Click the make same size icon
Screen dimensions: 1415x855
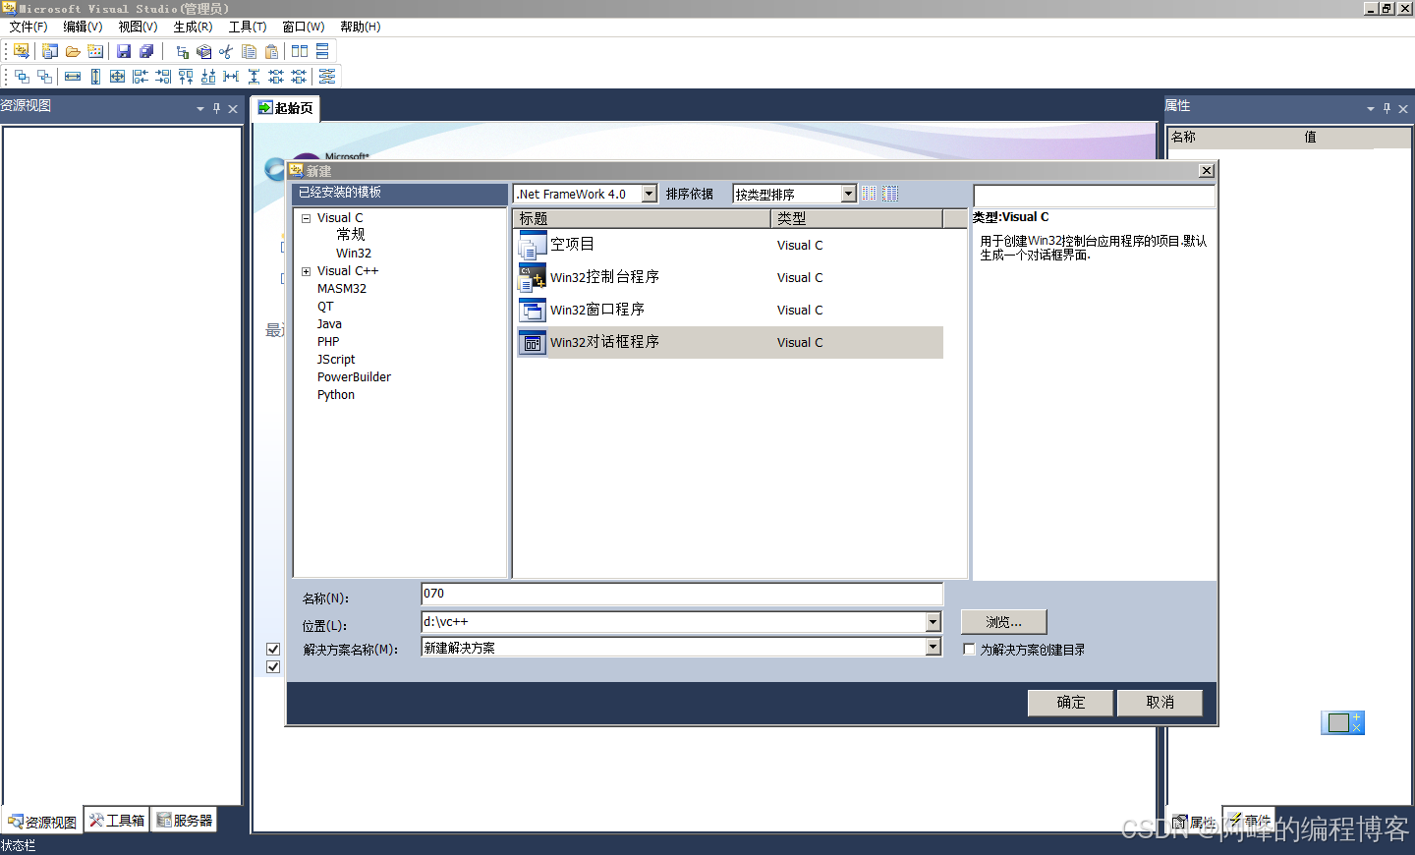(x=118, y=76)
